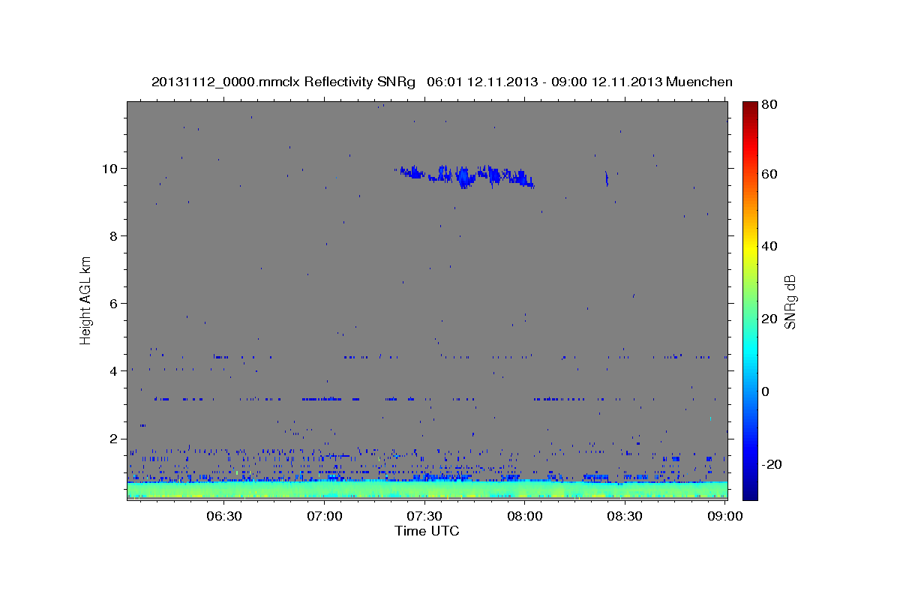Image resolution: width=900 pixels, height=600 pixels.
Task: Click the 08:30 time tick label
Action: click(x=624, y=516)
